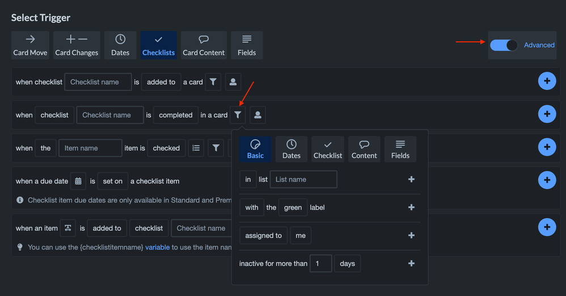Click the checklist list icon in item row
The height and width of the screenshot is (296, 566).
click(196, 148)
